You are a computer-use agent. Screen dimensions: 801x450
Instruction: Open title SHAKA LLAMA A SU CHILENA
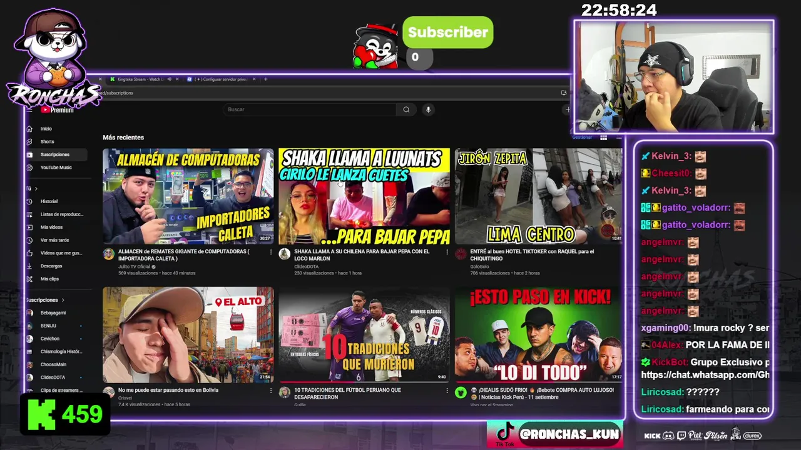click(x=362, y=255)
